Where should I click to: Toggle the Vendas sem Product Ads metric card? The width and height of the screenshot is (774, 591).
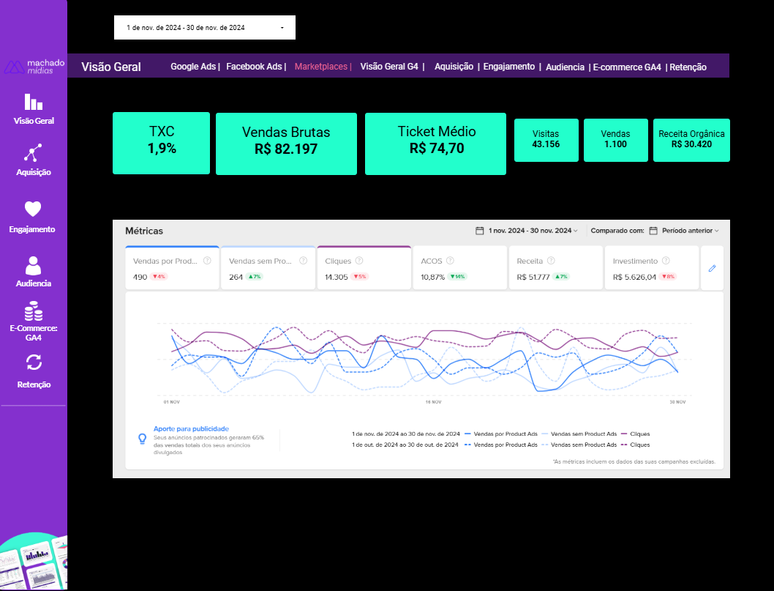(x=268, y=269)
